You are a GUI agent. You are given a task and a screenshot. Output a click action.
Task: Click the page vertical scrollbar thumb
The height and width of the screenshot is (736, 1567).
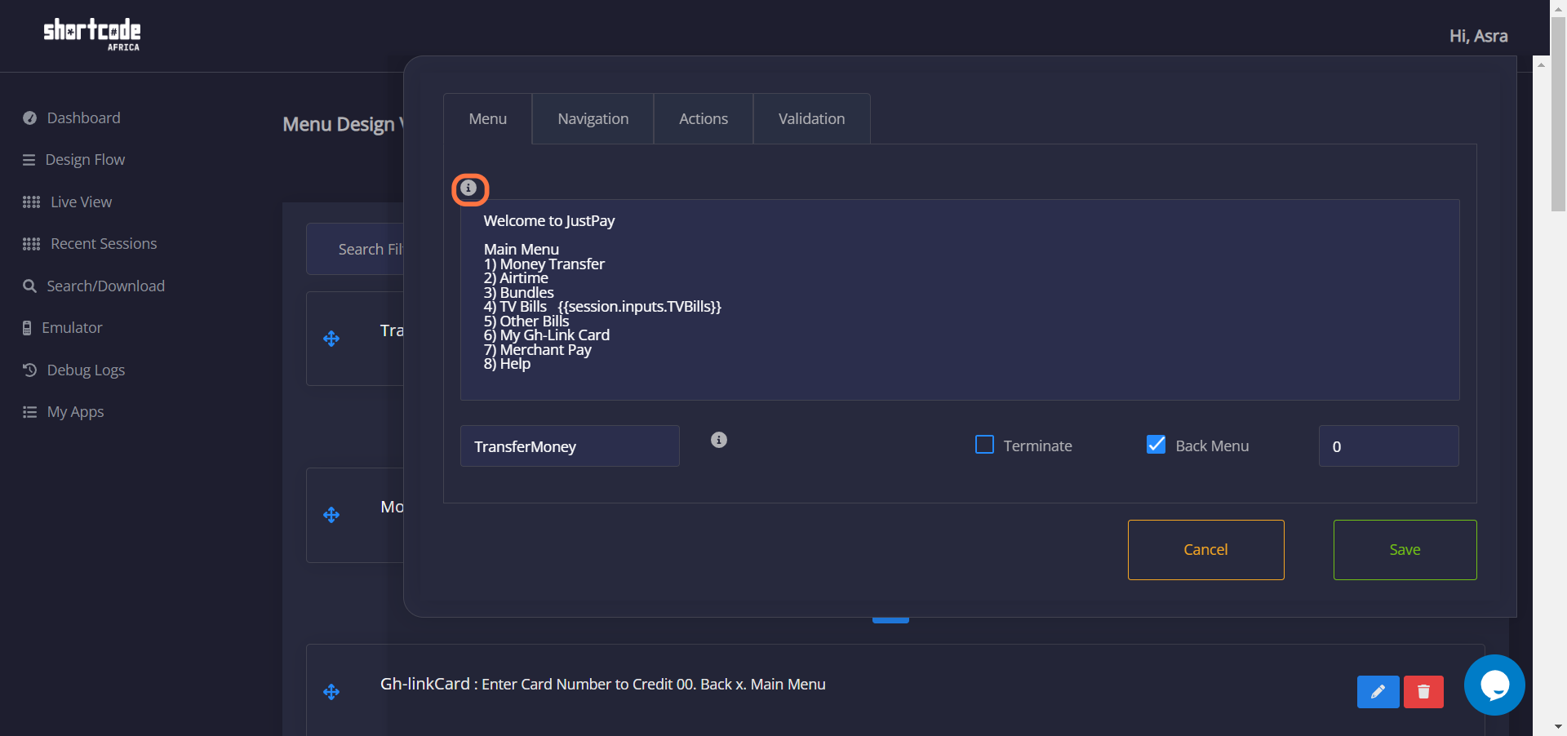tap(1558, 114)
